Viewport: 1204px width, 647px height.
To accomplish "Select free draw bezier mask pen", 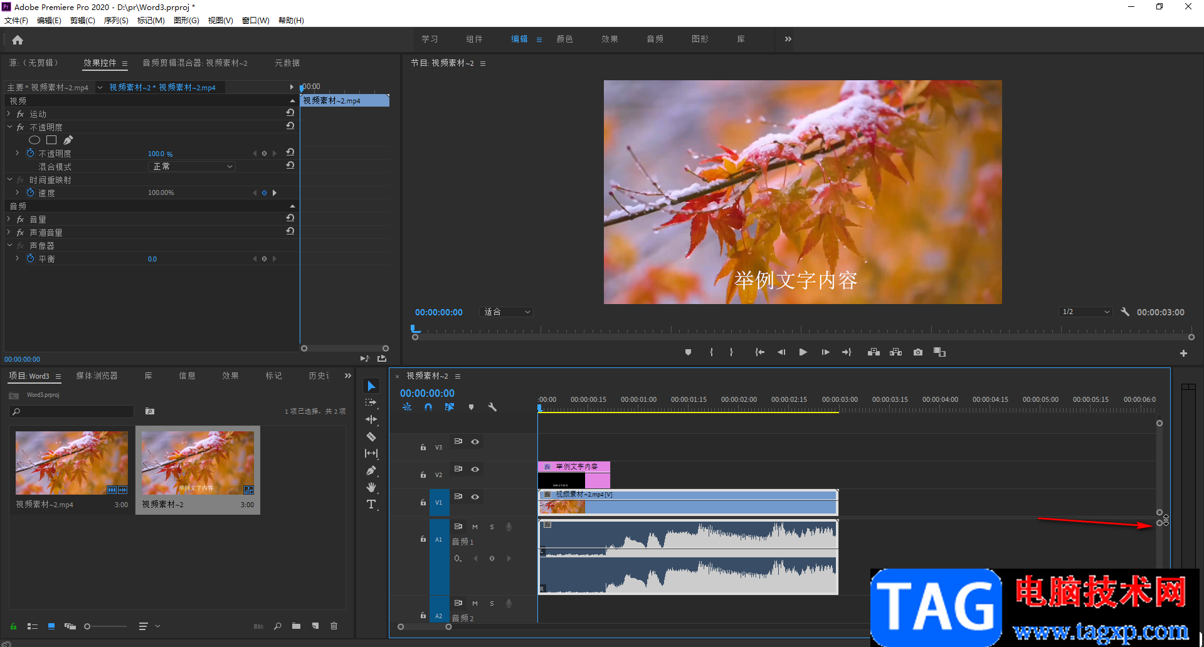I will click(68, 140).
